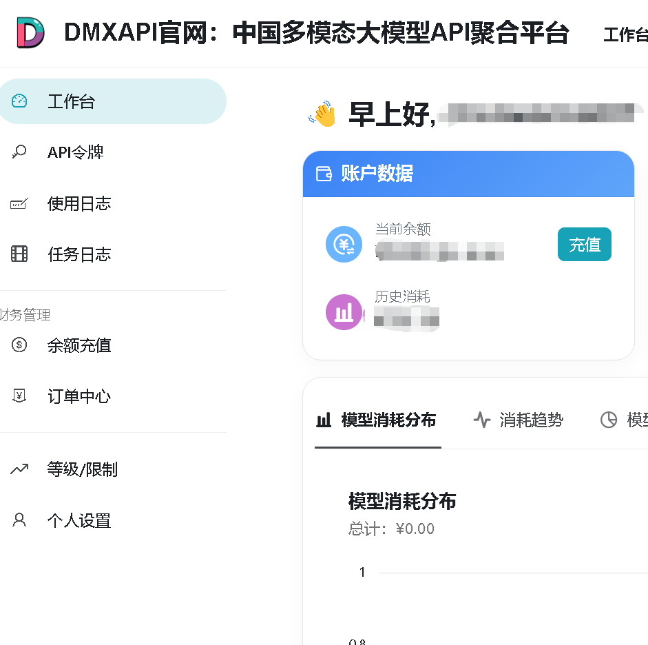Go to 使用日志 page
Image resolution: width=648 pixels, height=645 pixels.
tap(113, 203)
